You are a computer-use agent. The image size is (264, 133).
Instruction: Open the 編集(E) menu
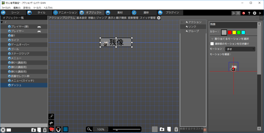click(x=17, y=8)
